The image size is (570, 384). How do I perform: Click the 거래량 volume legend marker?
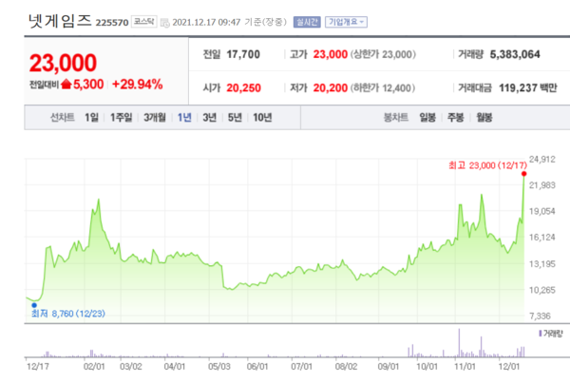coord(541,333)
